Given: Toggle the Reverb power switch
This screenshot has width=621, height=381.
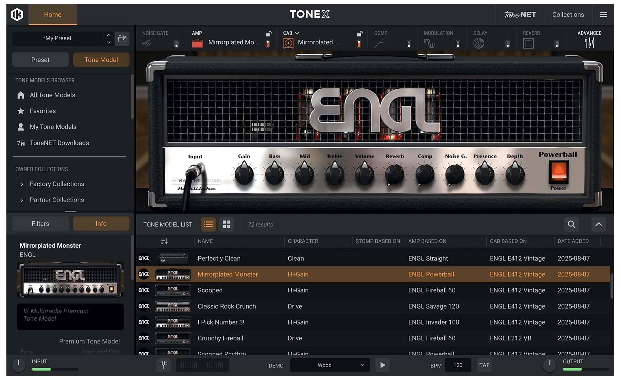Looking at the screenshot, I should (x=557, y=44).
